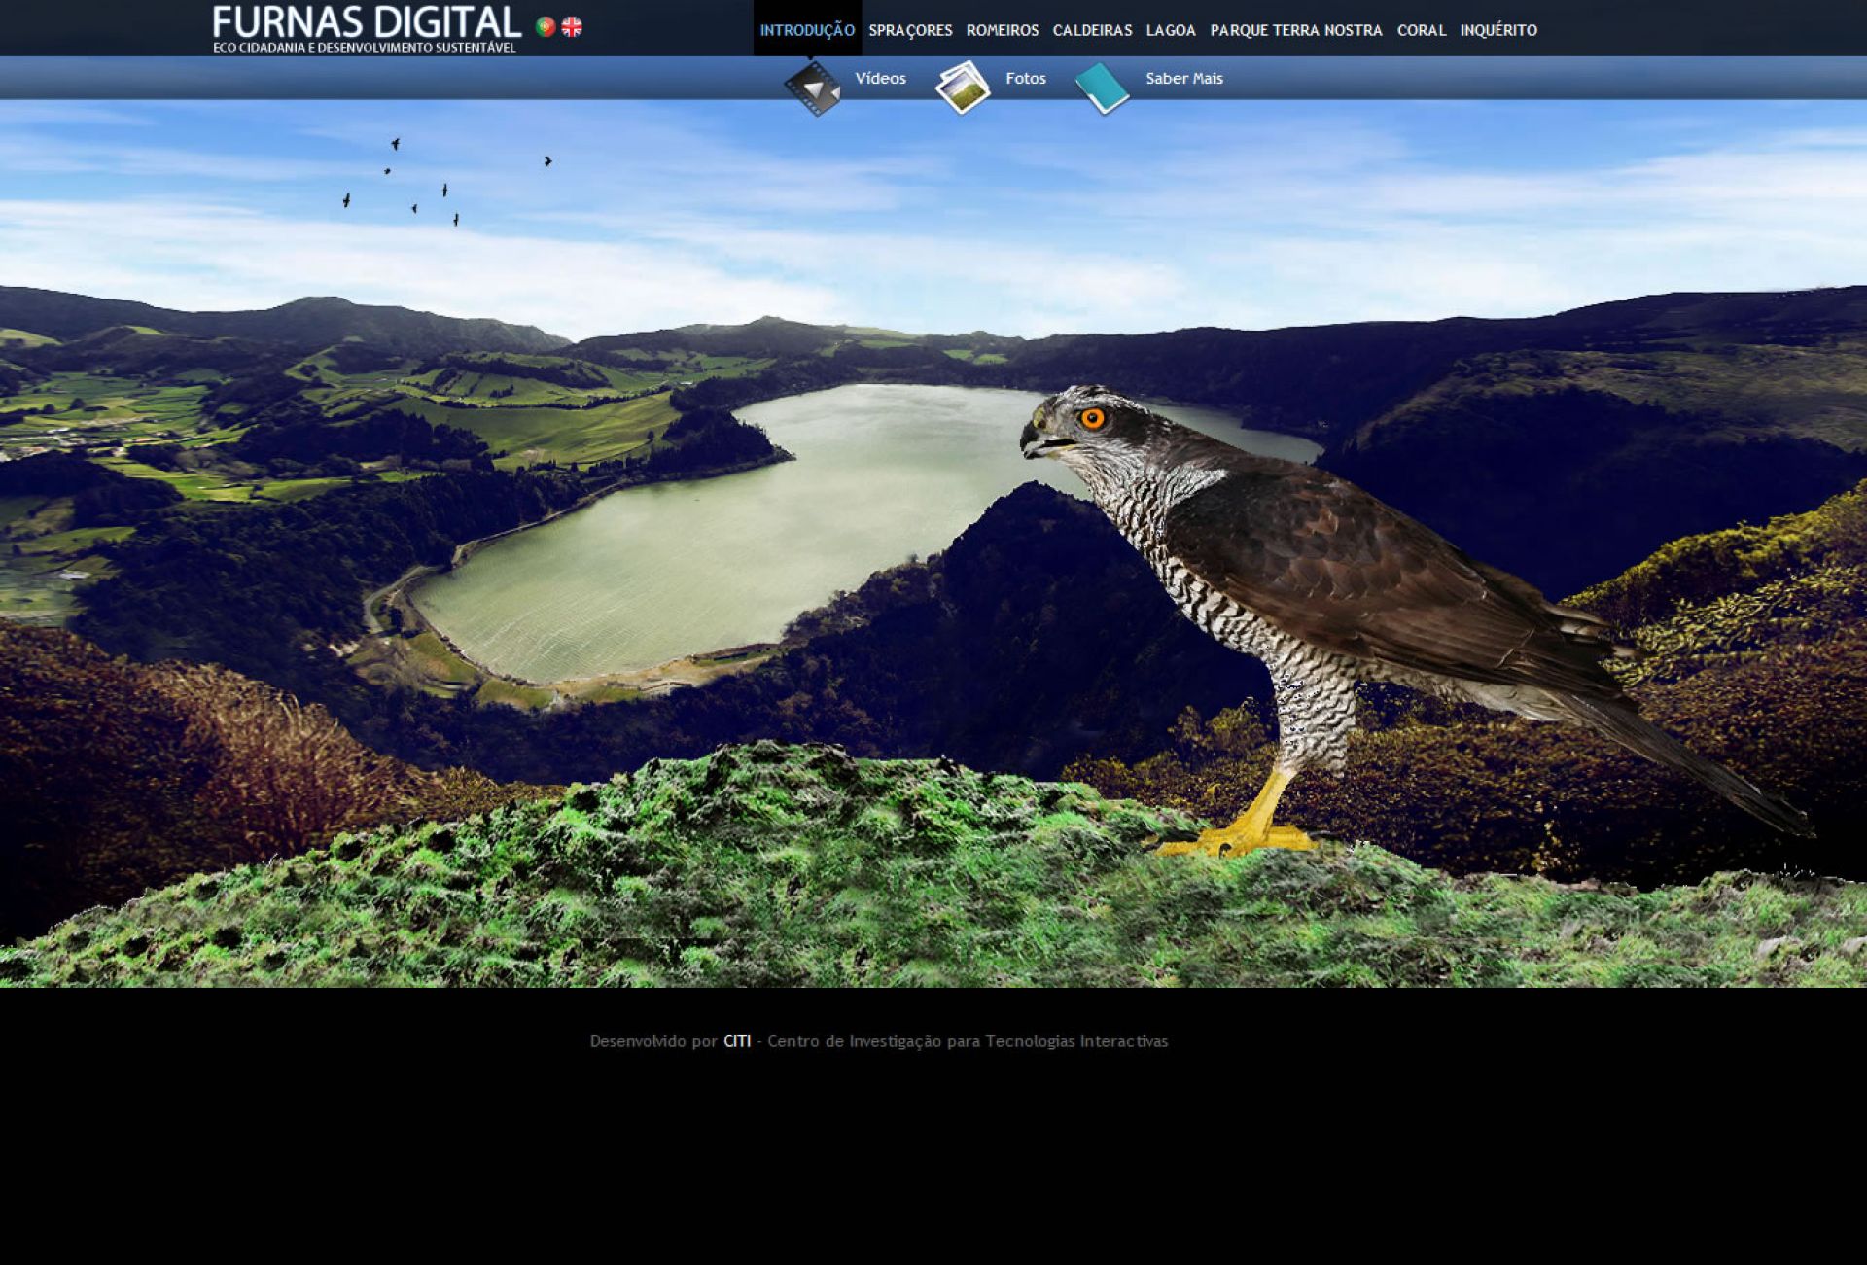Switch language with the Portuguese flag icon

click(x=546, y=27)
